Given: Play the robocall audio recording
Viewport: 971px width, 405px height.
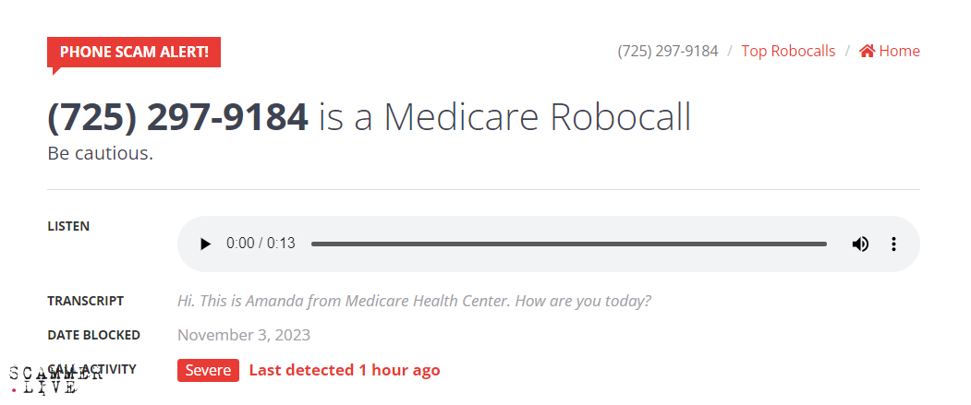Looking at the screenshot, I should 205,244.
